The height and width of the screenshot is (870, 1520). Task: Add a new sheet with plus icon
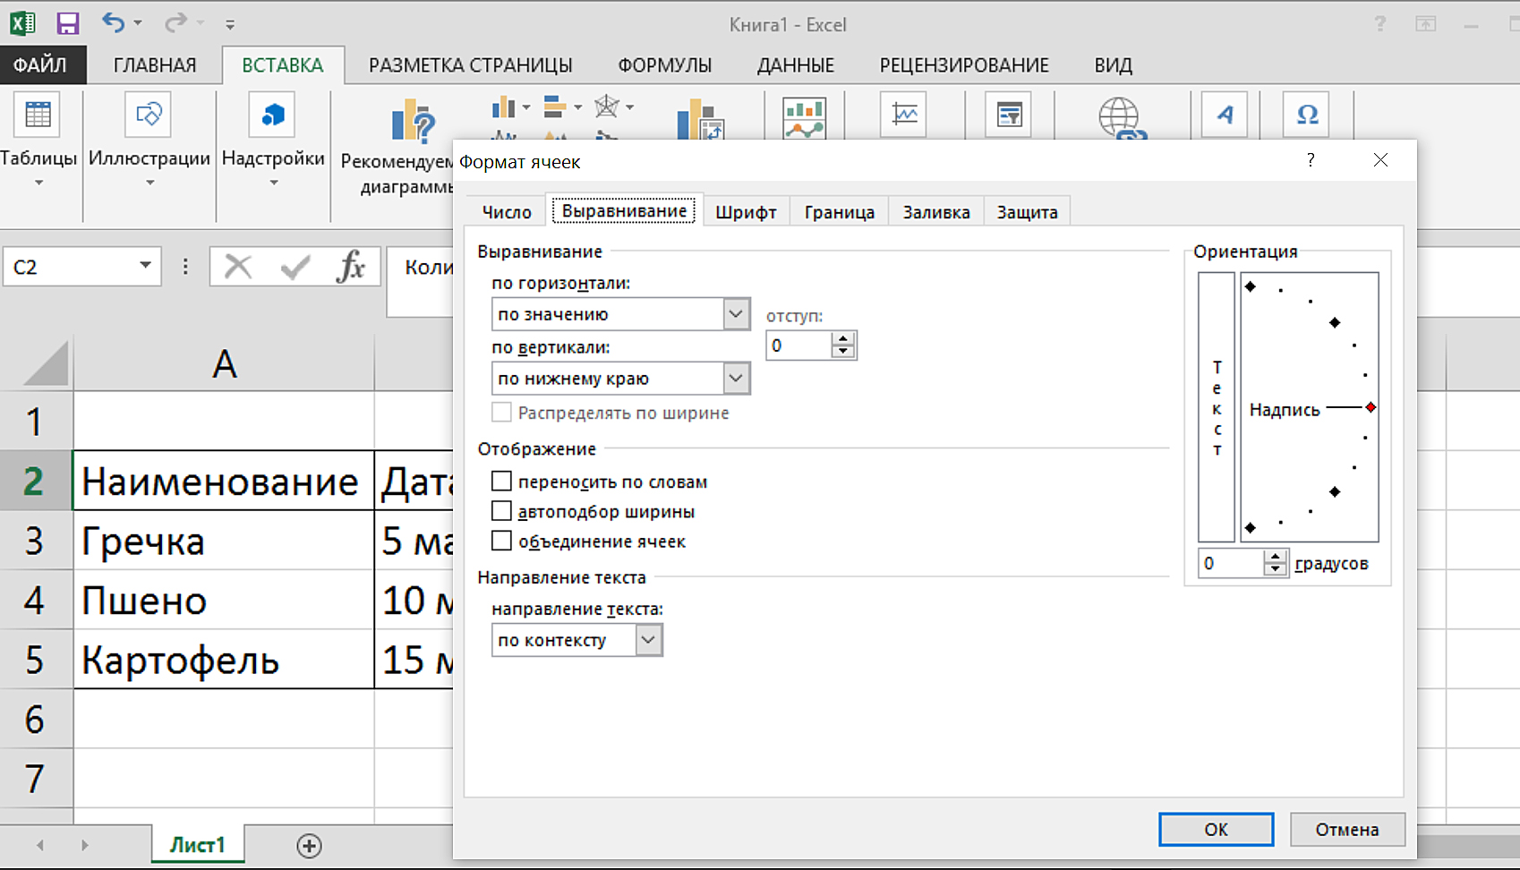[309, 846]
